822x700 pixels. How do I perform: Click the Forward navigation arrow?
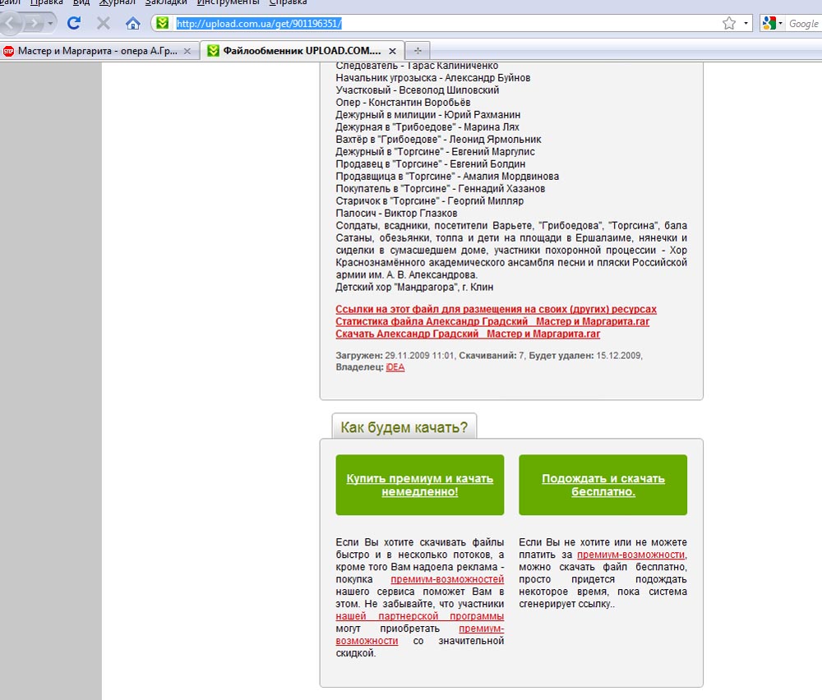point(35,23)
